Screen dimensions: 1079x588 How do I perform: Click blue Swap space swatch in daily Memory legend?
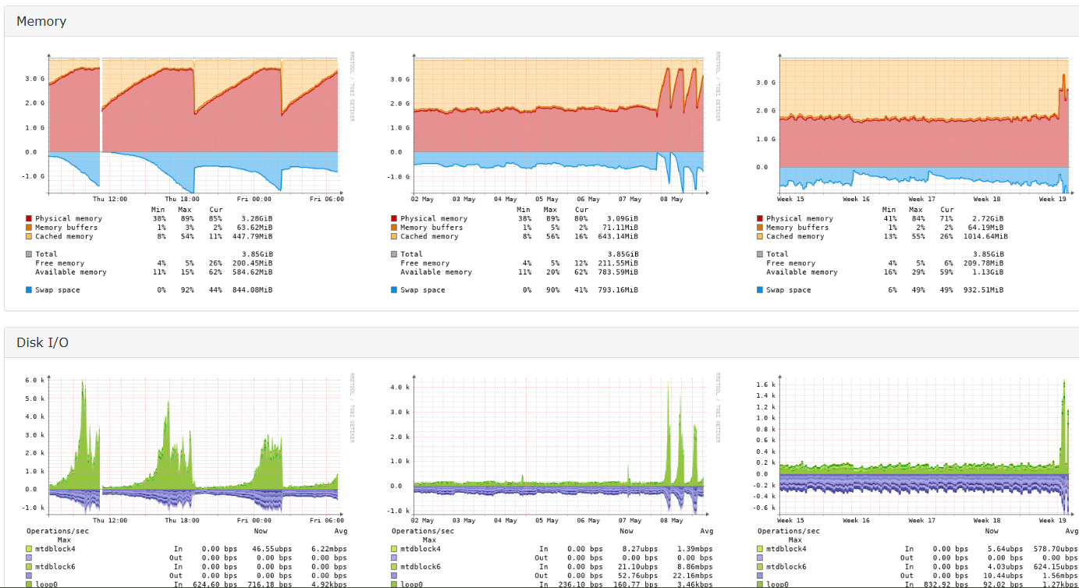point(29,290)
